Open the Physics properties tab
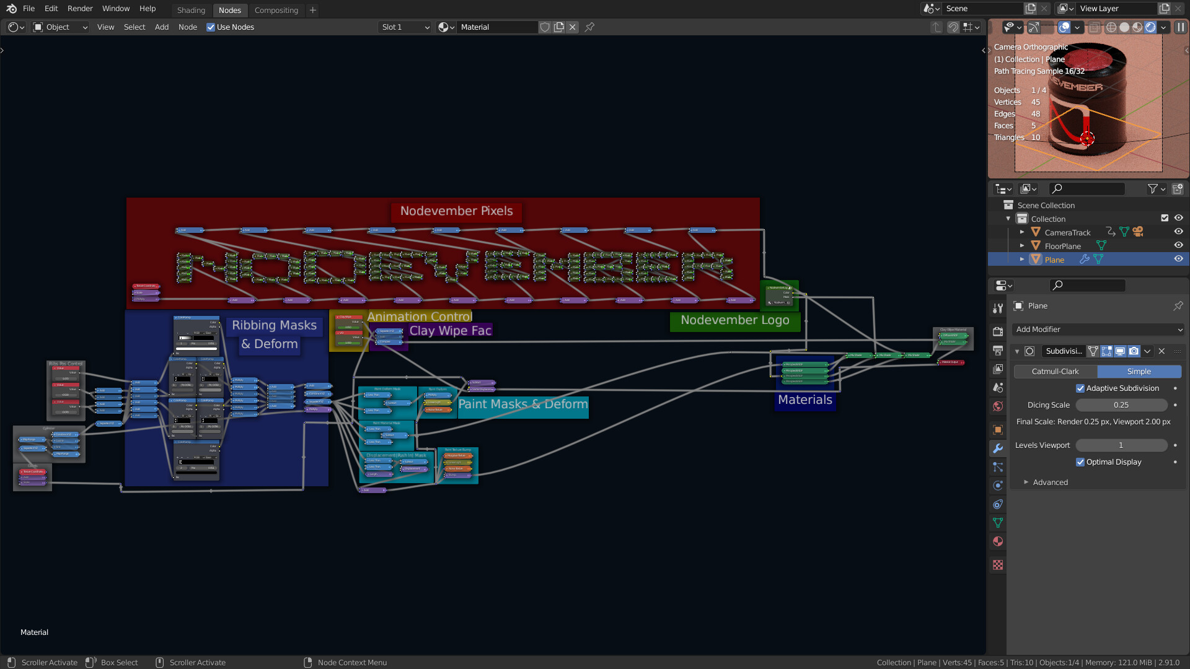The image size is (1190, 669). coord(998,486)
